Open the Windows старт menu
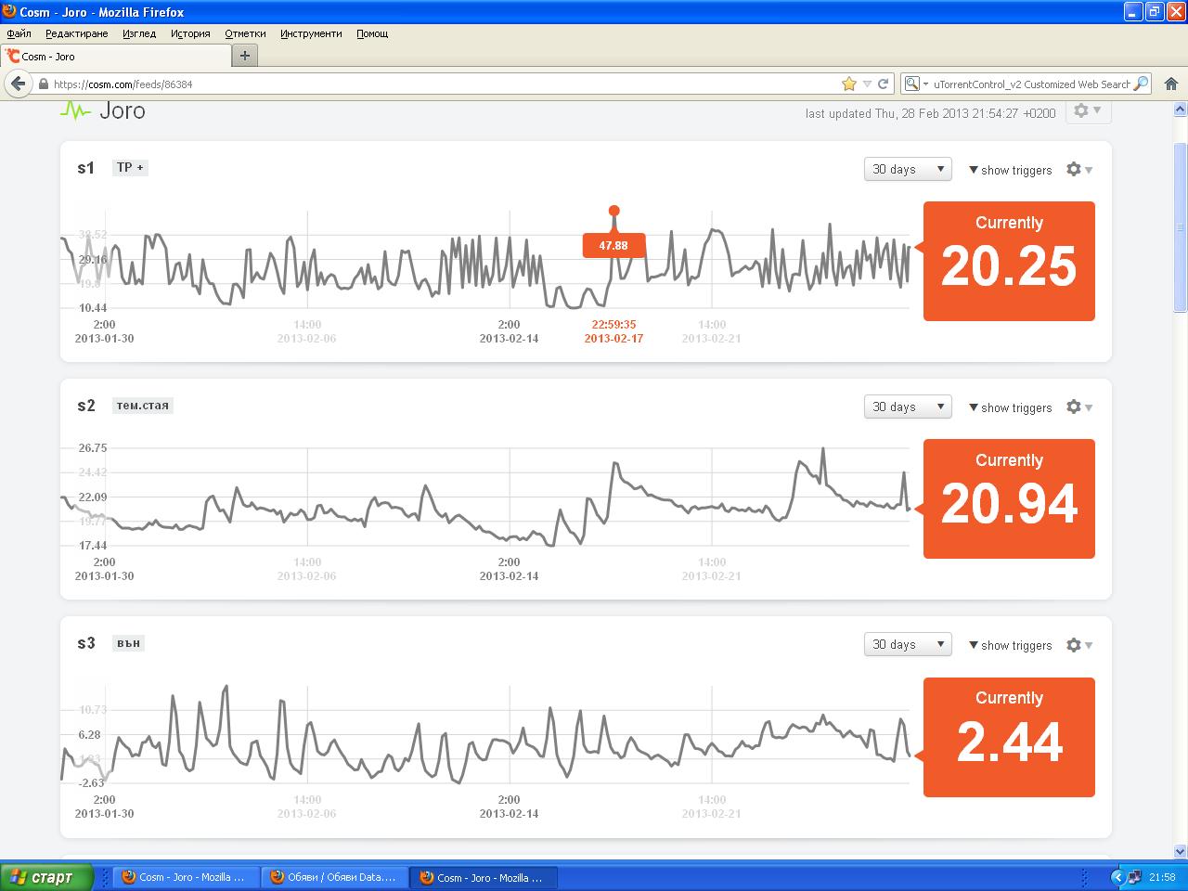The height and width of the screenshot is (891, 1188). tap(46, 877)
